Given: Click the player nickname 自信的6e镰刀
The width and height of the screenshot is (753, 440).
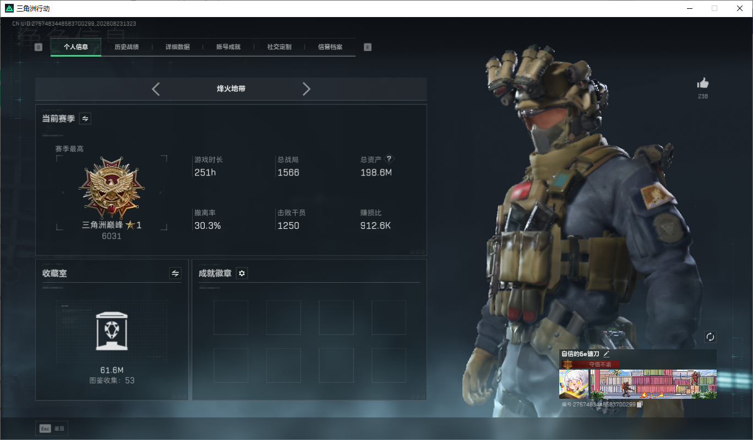Looking at the screenshot, I should click(x=580, y=354).
